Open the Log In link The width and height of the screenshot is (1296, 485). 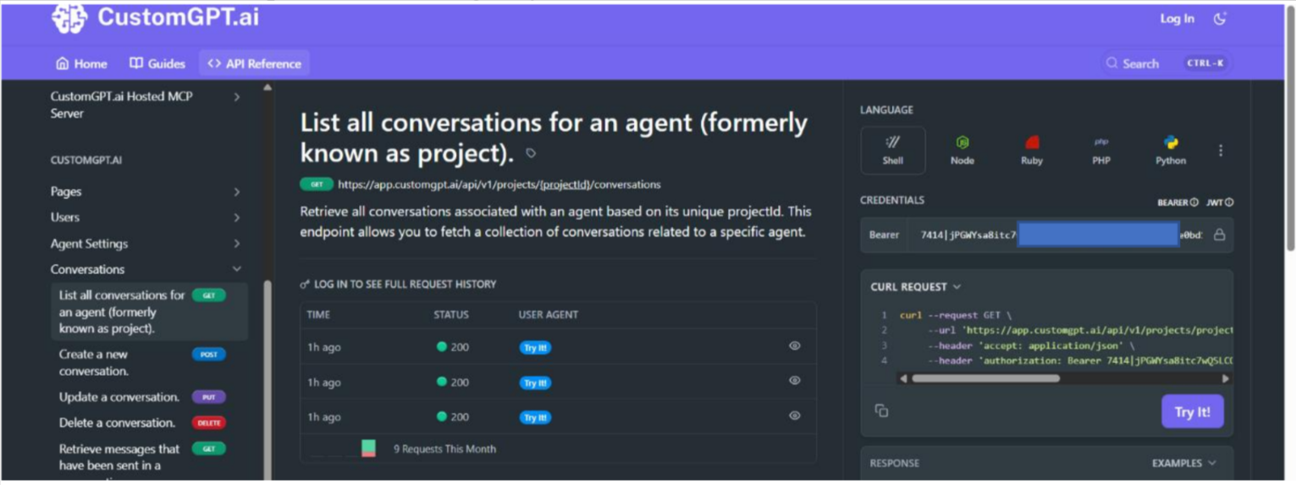pos(1177,19)
